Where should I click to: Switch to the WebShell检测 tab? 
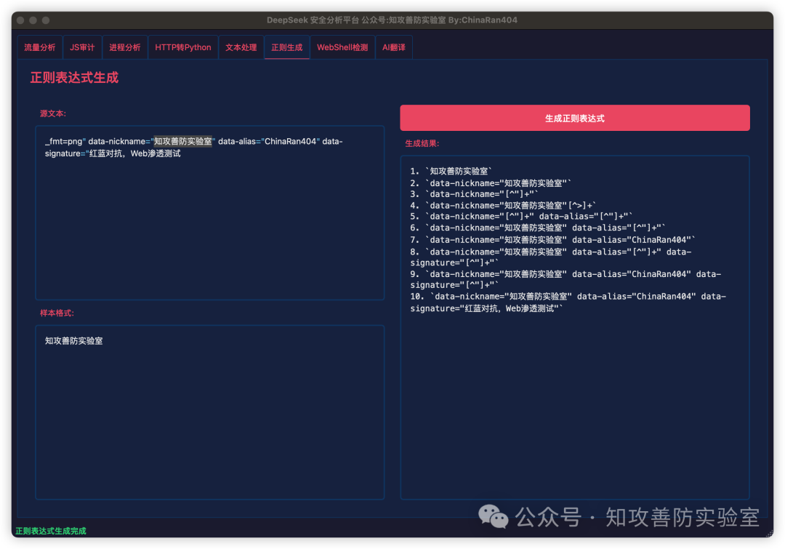342,47
